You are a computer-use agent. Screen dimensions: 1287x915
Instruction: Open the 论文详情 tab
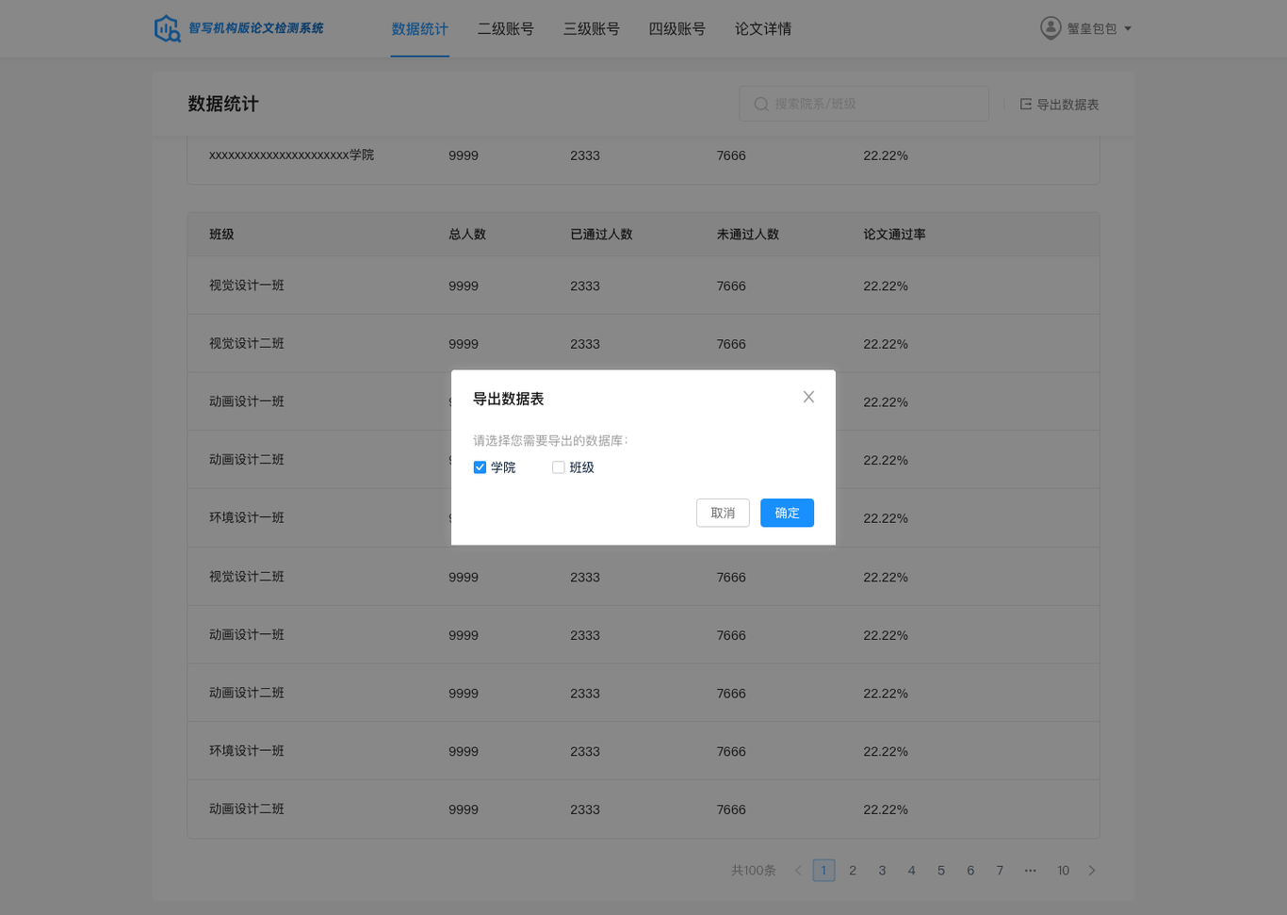763,29
